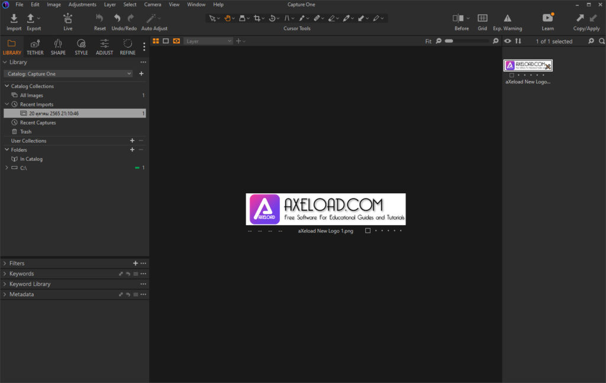606x383 pixels.
Task: Enable multi-view viewer mode
Action: pos(156,41)
